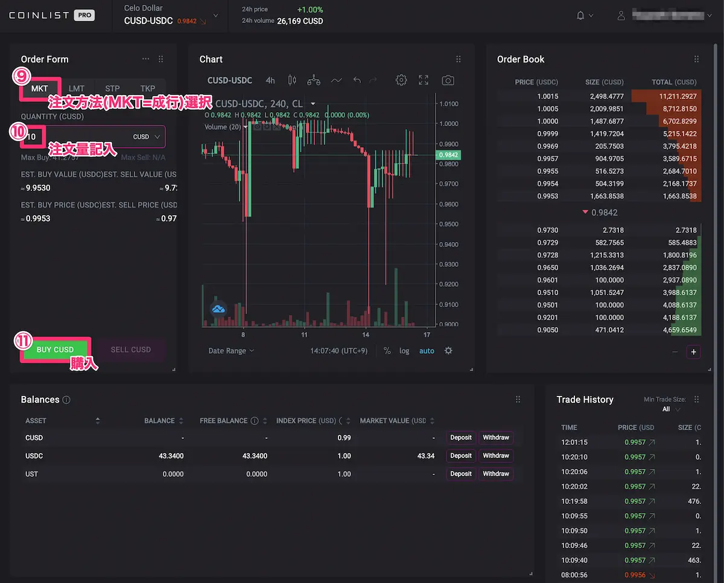724x583 pixels.
Task: Click the Order Book panel drag handle
Action: click(x=697, y=59)
